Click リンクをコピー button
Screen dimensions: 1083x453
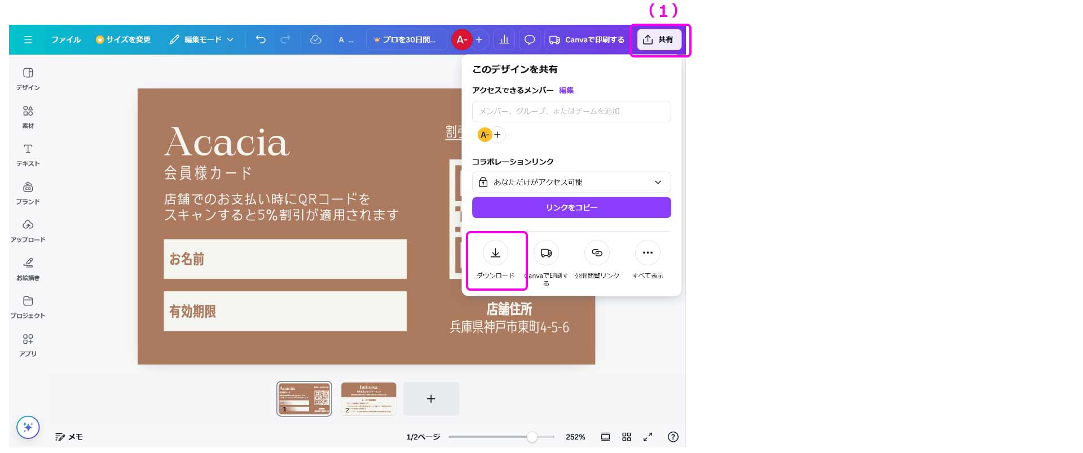click(571, 207)
